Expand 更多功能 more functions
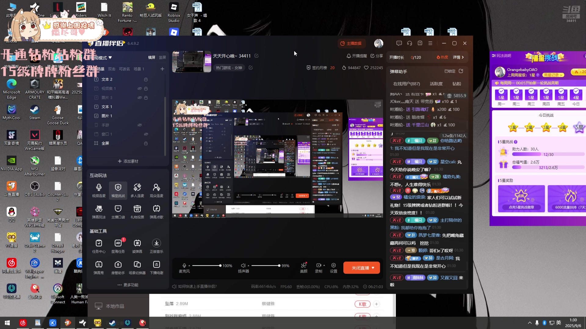This screenshot has width=586, height=329. click(x=128, y=285)
